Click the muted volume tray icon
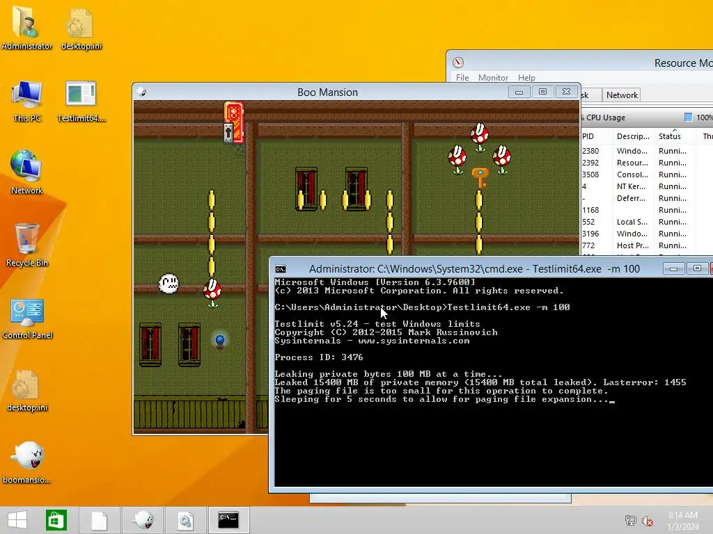This screenshot has height=534, width=713. point(647,520)
